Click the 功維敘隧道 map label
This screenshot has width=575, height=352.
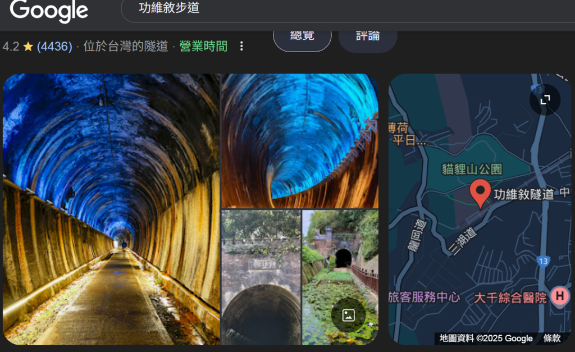[524, 194]
